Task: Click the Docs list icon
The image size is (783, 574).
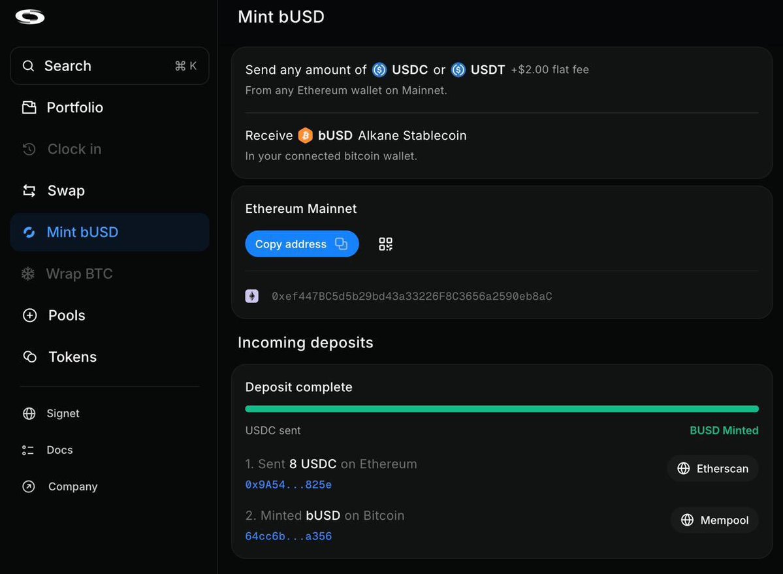Action: tap(28, 450)
